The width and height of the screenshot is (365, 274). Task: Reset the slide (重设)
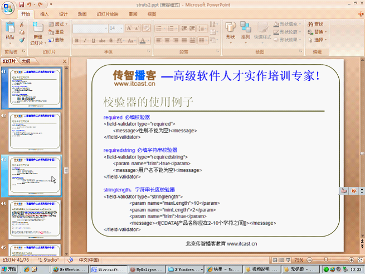(56, 32)
